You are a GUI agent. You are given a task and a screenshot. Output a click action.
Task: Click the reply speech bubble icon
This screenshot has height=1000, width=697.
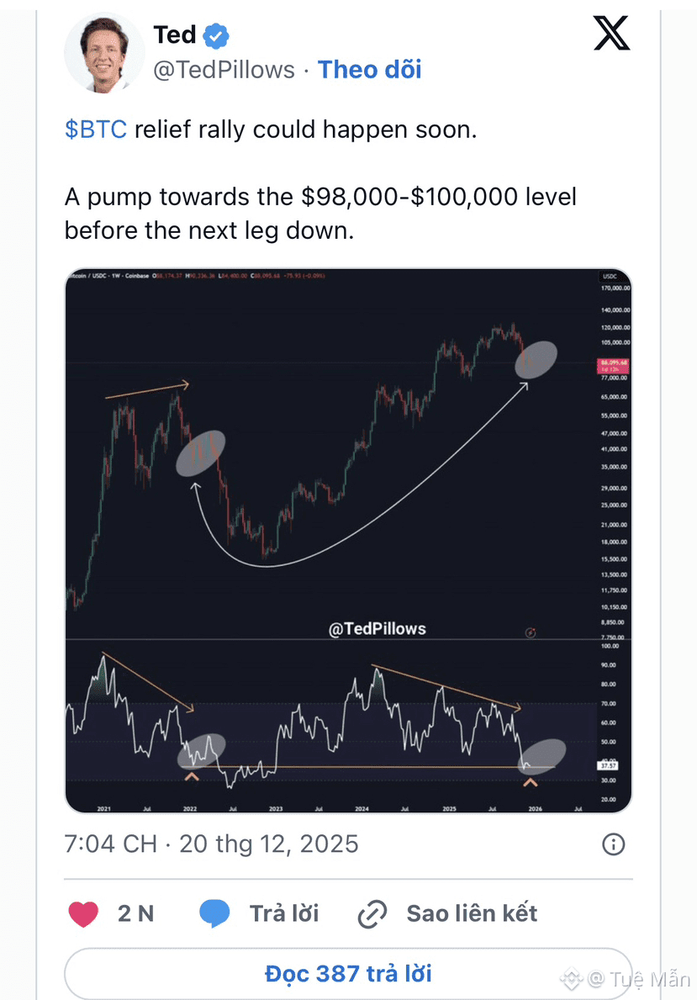(216, 913)
